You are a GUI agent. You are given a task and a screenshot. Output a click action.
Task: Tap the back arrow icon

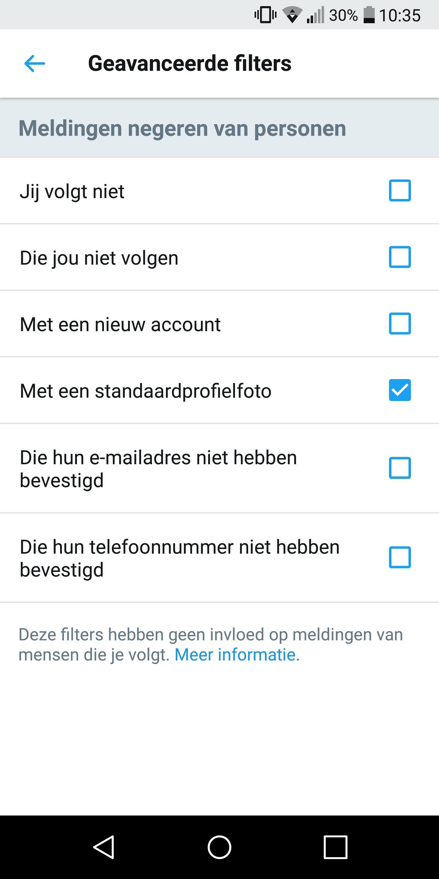click(x=35, y=63)
